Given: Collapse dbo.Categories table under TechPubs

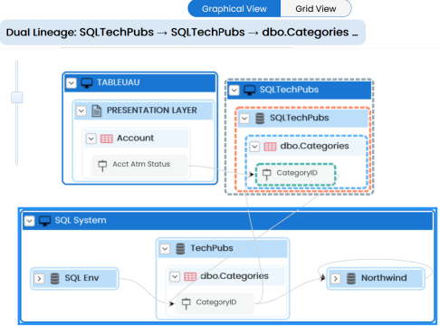Looking at the screenshot, I should click(175, 276).
